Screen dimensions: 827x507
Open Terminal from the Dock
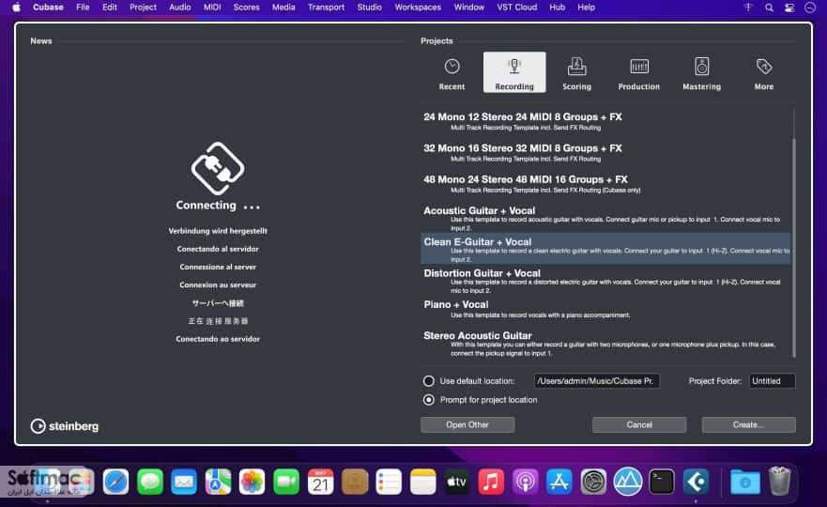662,482
